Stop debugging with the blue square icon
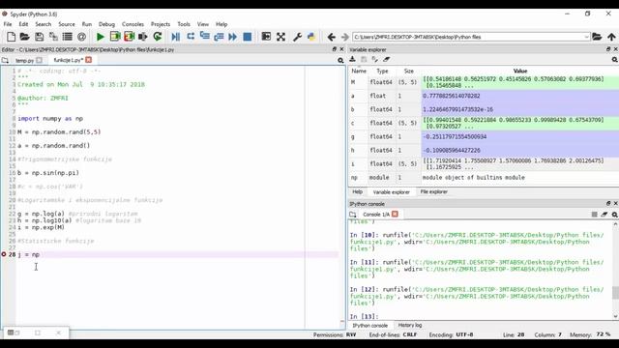Screen dimensions: 619x348 248,37
